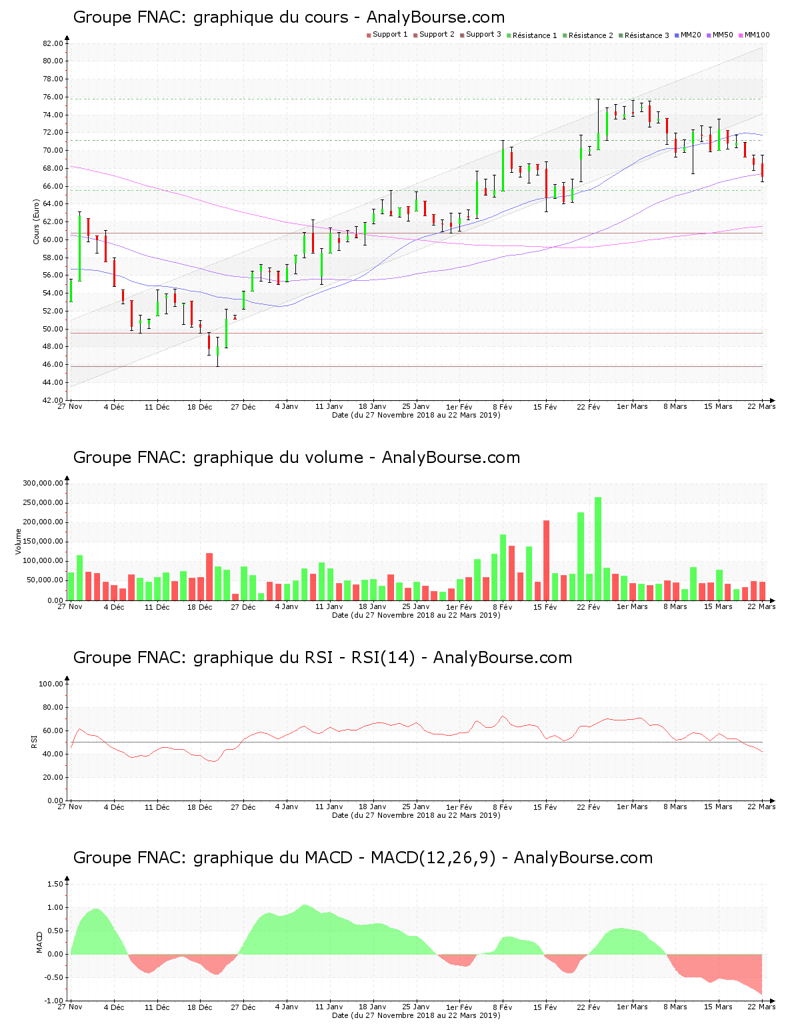Select the 'Résistance 3' legend label
The height and width of the screenshot is (1034, 800).
(647, 35)
